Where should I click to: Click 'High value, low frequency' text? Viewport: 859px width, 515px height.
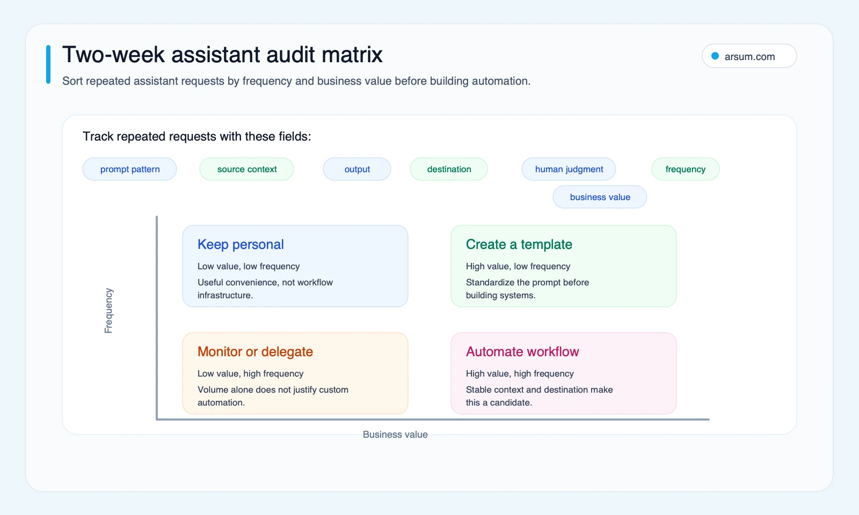point(518,266)
